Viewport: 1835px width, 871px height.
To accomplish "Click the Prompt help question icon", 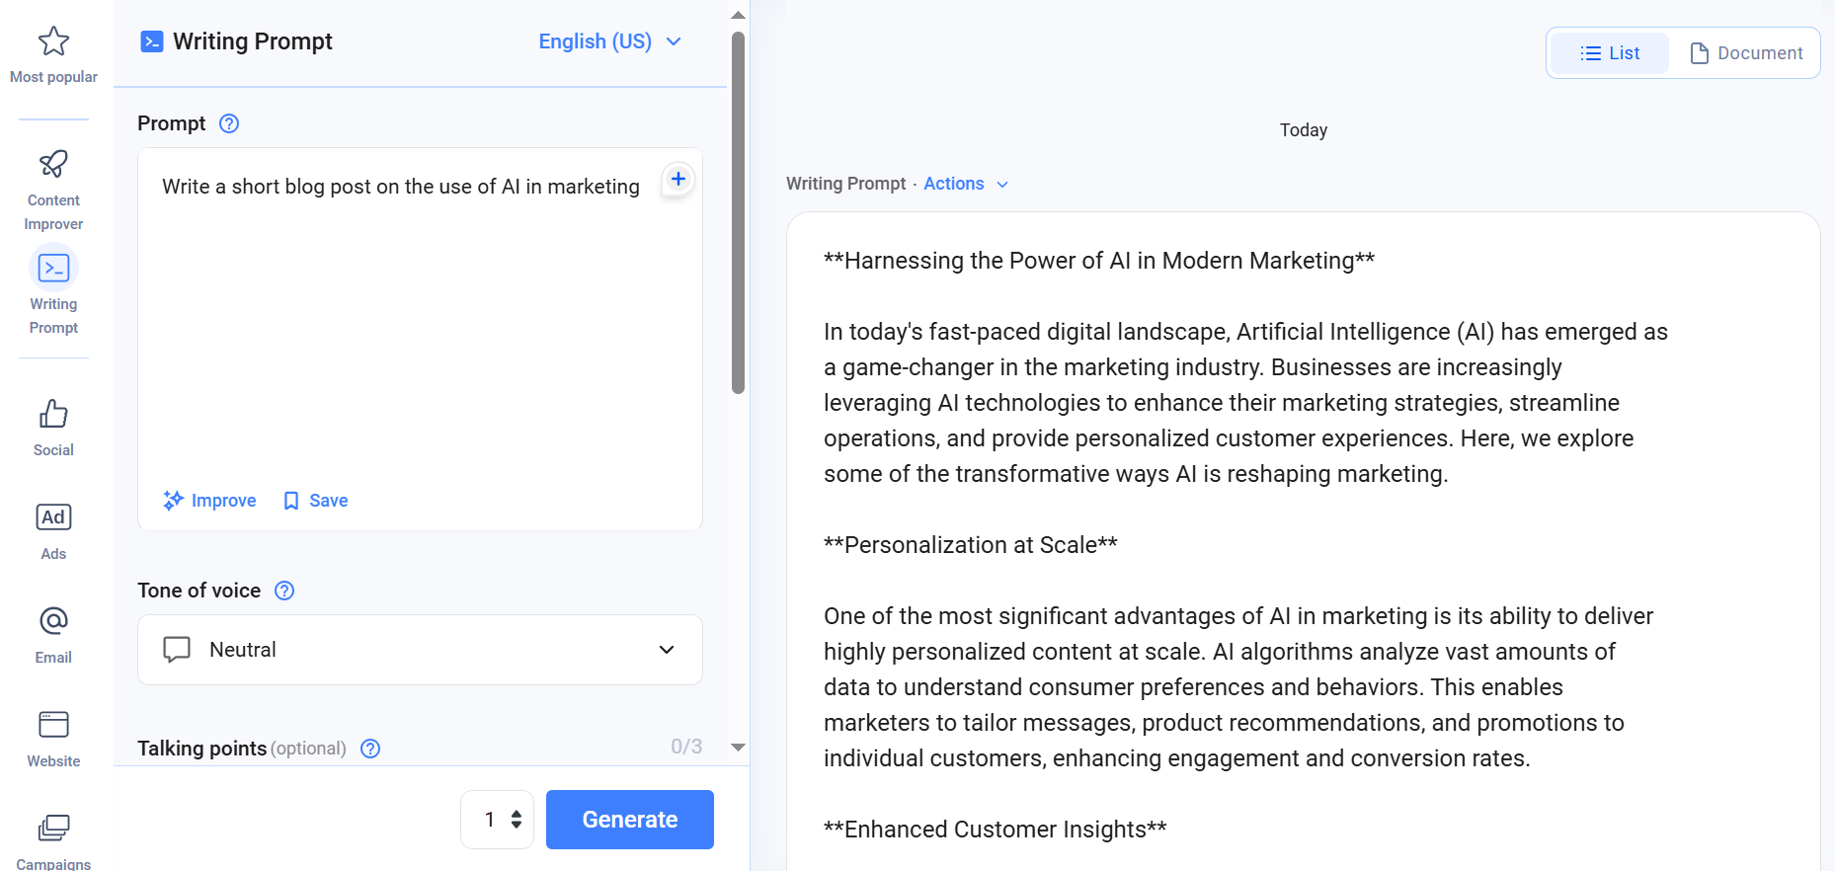I will [229, 123].
